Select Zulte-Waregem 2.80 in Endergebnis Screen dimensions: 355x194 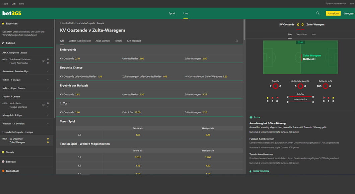[x=212, y=59]
